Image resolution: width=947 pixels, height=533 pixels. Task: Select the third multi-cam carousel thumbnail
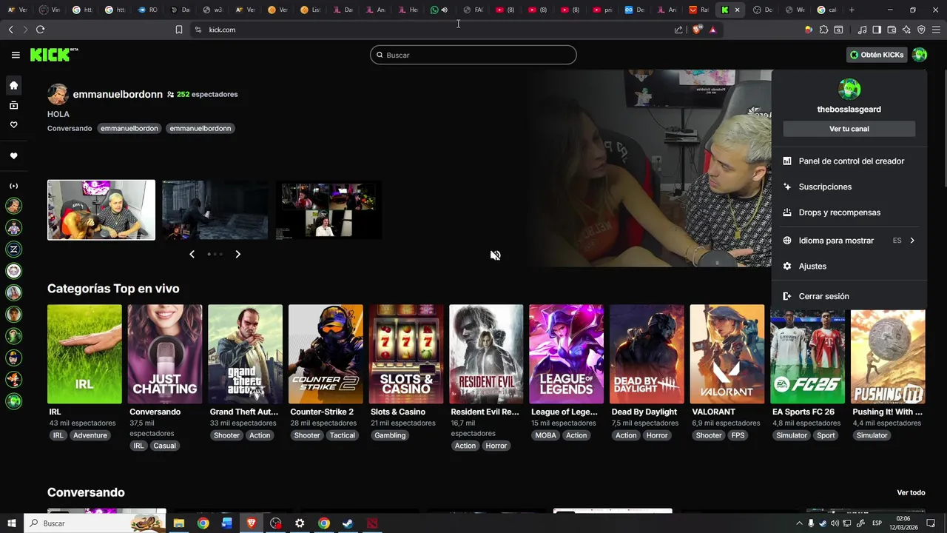tap(329, 210)
